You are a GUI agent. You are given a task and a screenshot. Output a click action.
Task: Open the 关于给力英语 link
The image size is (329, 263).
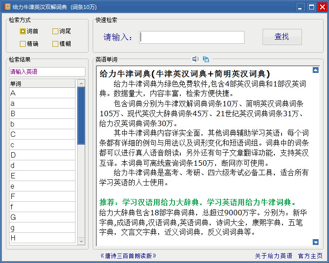273,256
